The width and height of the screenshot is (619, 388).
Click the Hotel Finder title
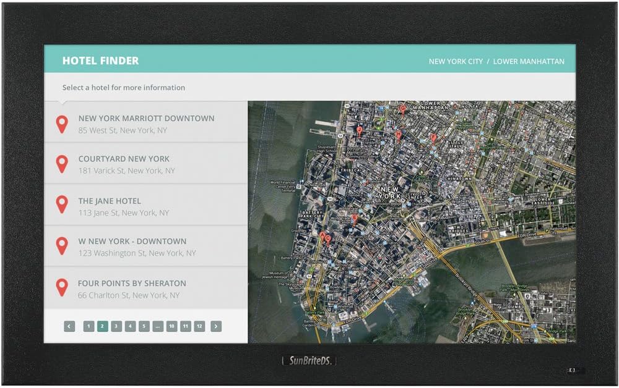100,61
